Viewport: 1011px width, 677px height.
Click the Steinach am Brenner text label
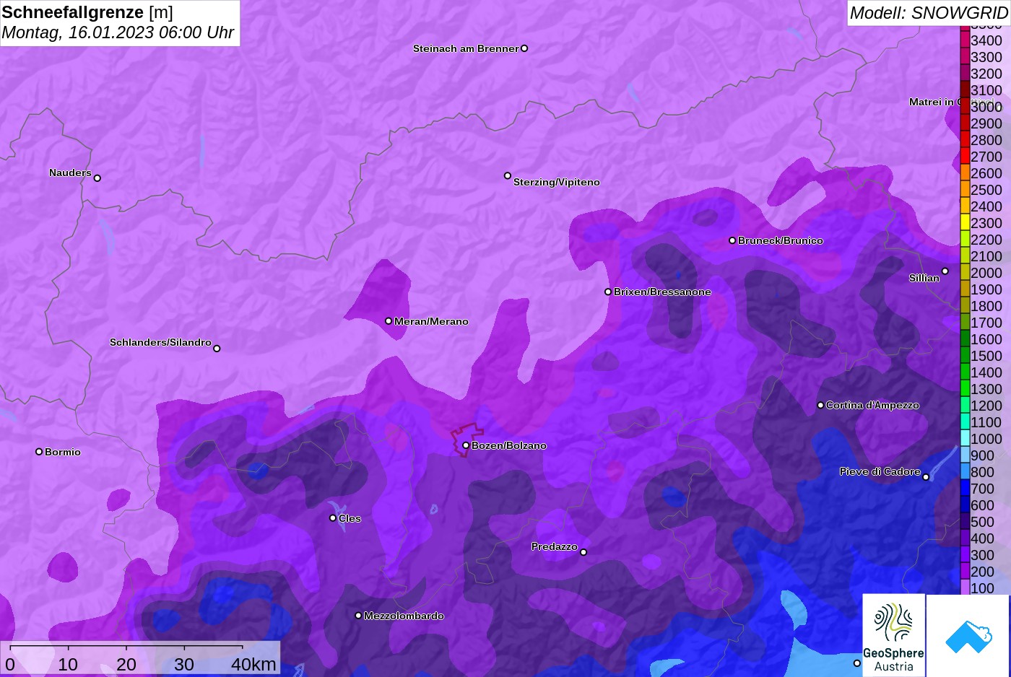point(466,48)
